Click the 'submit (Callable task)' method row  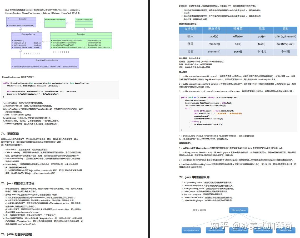click(x=26, y=47)
